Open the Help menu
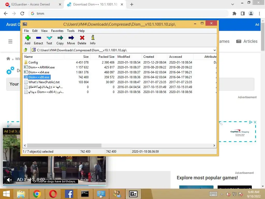 tap(81, 31)
